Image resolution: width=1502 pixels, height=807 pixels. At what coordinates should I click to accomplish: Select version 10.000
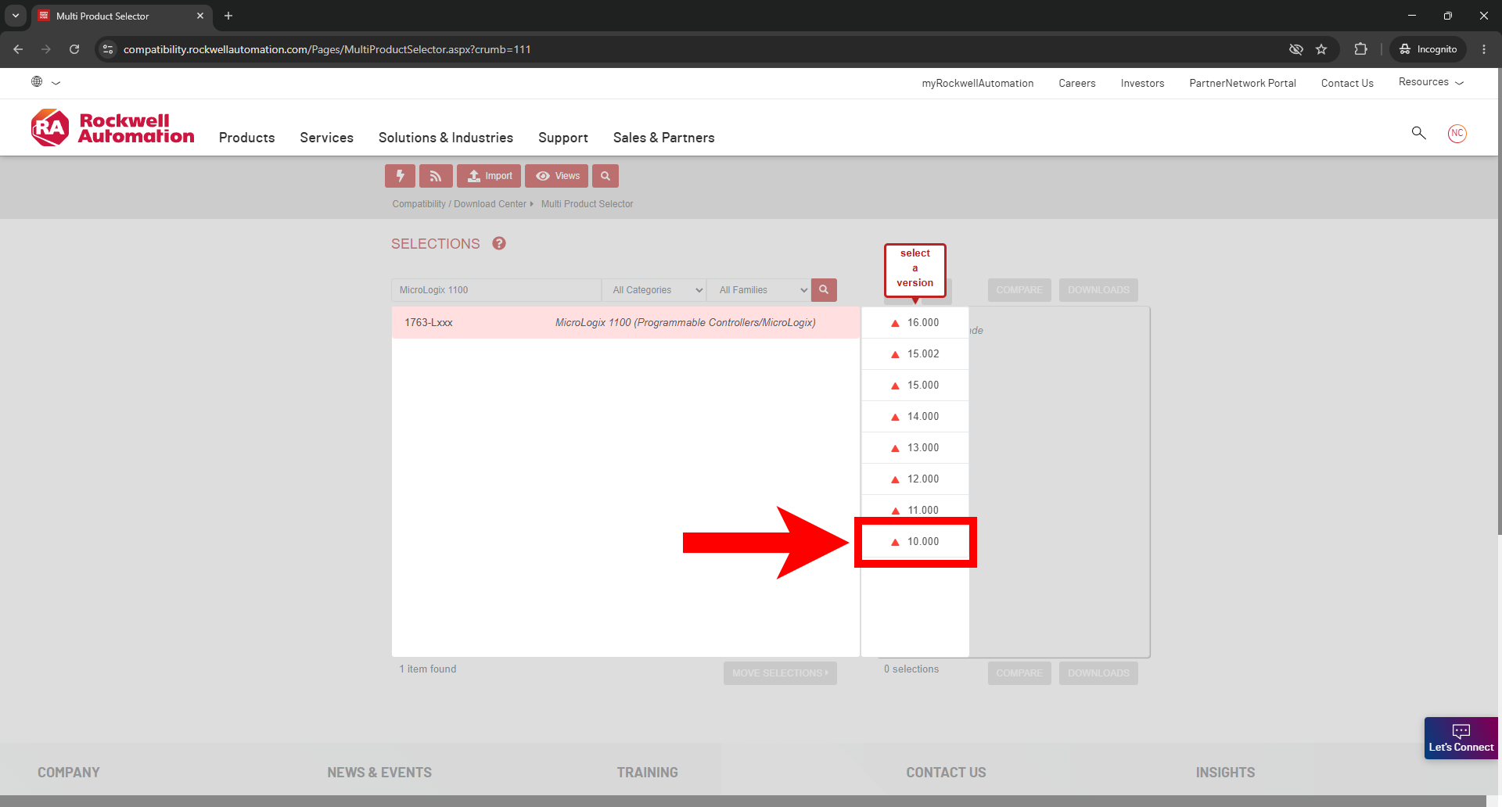click(x=915, y=542)
